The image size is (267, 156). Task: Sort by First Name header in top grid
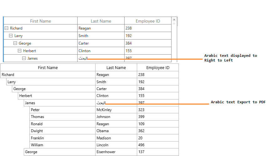tap(40, 21)
